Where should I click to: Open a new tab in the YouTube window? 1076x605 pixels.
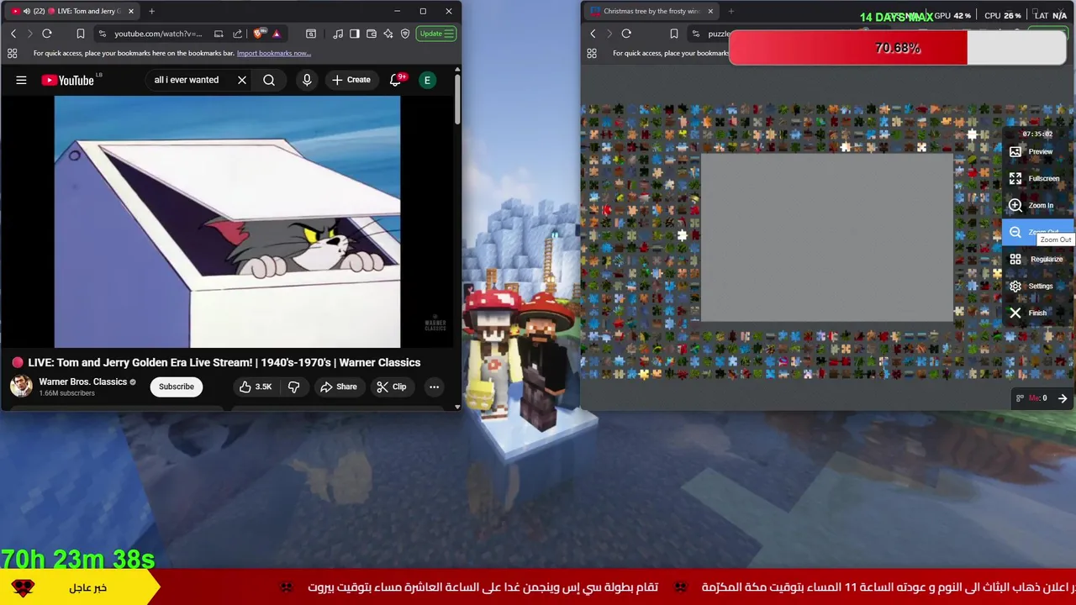click(x=151, y=11)
